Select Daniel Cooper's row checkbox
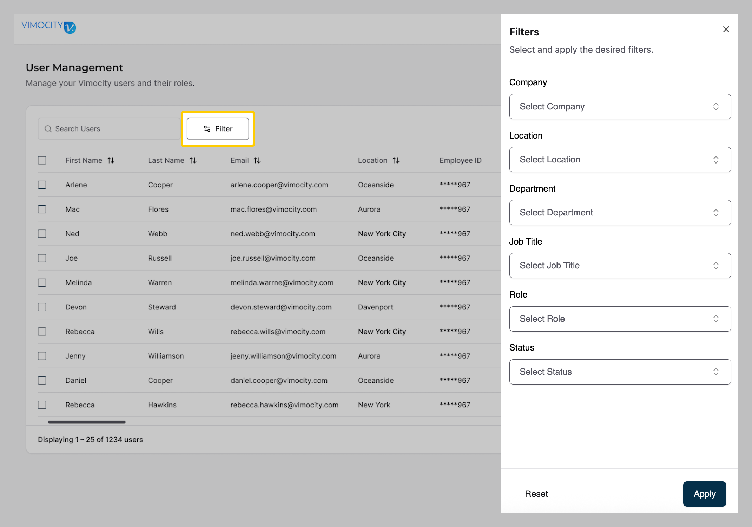The image size is (752, 527). [42, 380]
